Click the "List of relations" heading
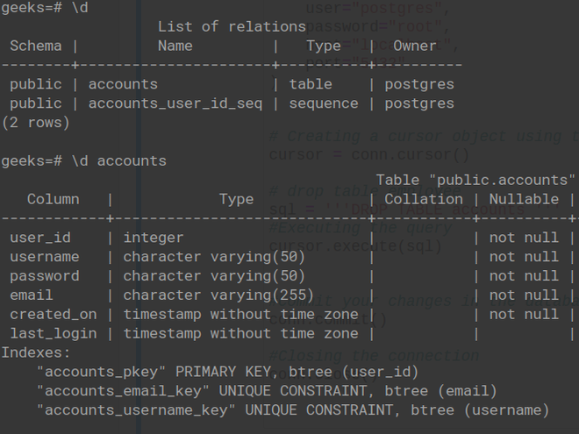The width and height of the screenshot is (579, 434). [219, 26]
